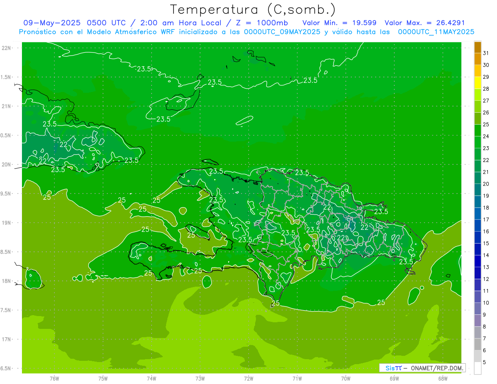Click the title "Temperatura (C,somb.)"
This screenshot has height=384, width=497.
coord(253,10)
